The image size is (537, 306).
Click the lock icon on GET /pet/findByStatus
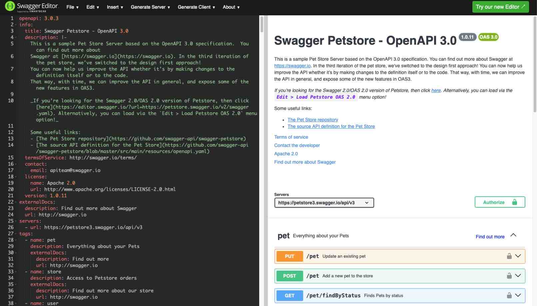click(509, 295)
